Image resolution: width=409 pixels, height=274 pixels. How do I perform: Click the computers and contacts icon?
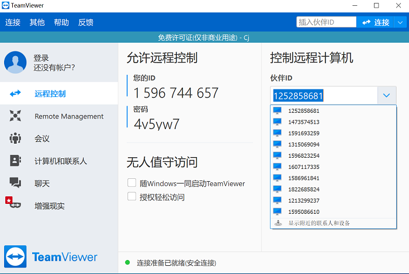(x=15, y=161)
